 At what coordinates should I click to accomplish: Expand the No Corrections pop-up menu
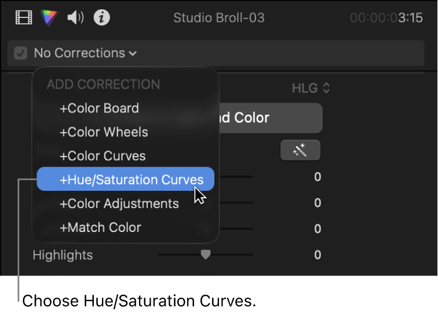click(x=85, y=53)
